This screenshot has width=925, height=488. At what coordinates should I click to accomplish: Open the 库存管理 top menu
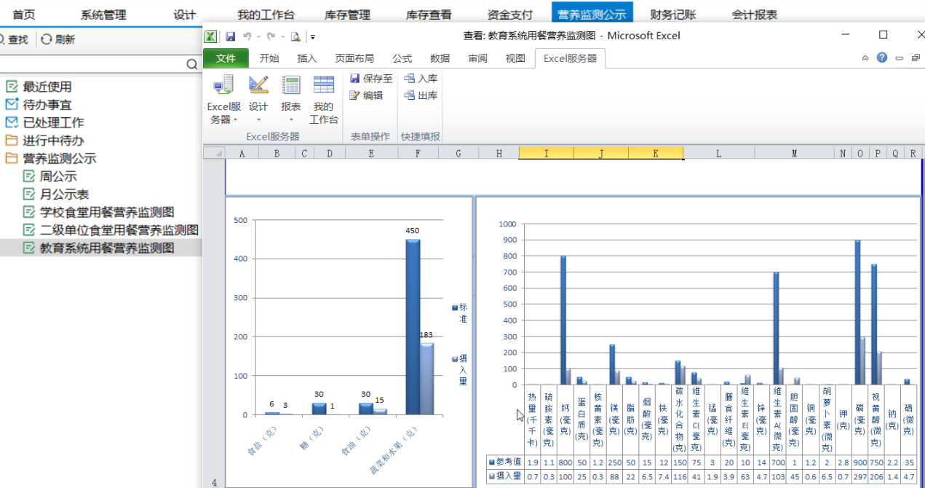346,15
